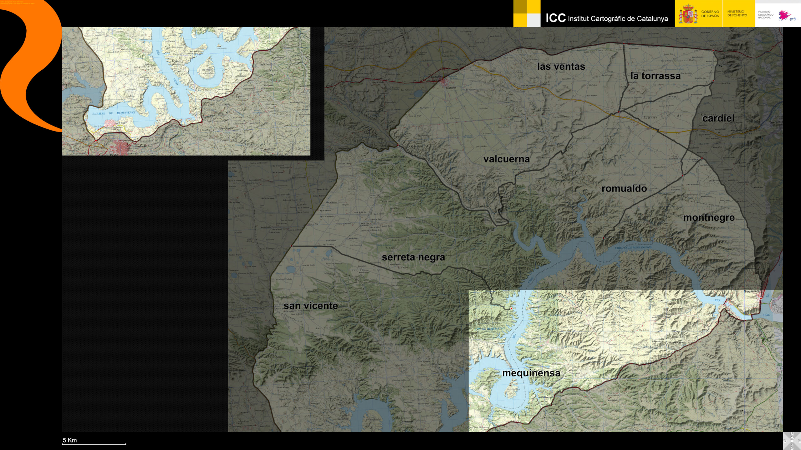Click the north-arrow compass icon

[792, 441]
